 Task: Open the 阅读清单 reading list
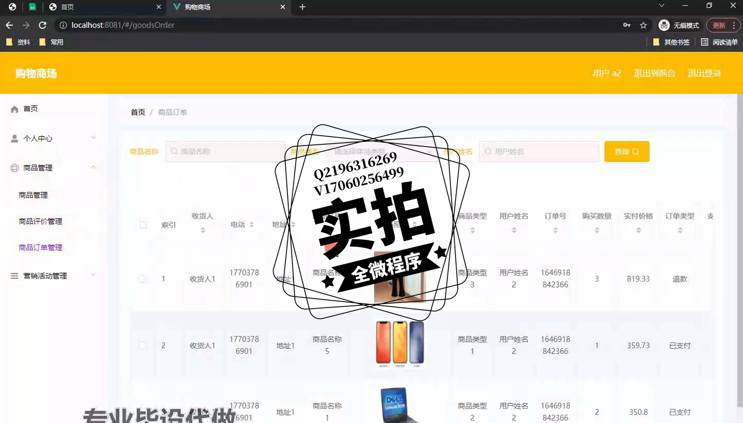pos(719,42)
